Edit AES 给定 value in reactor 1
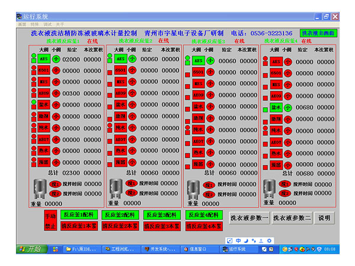 (71, 59)
